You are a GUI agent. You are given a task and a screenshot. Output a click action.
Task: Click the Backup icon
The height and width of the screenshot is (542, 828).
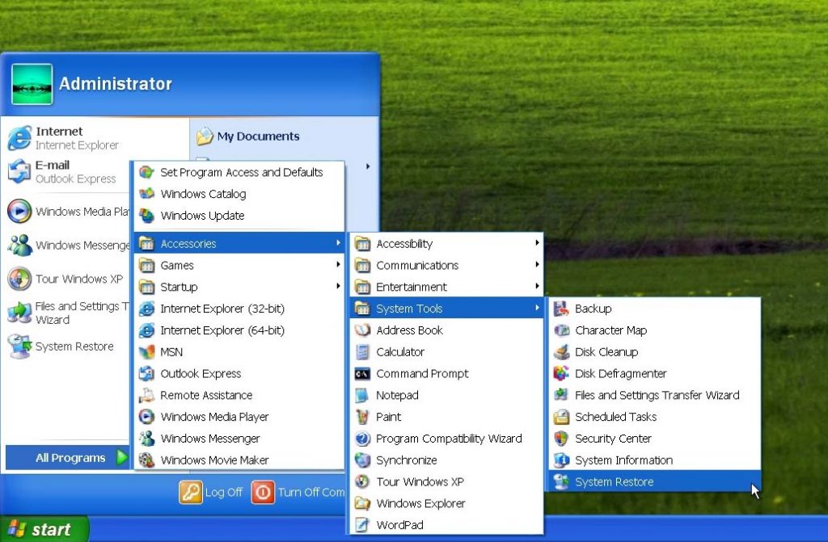click(561, 309)
